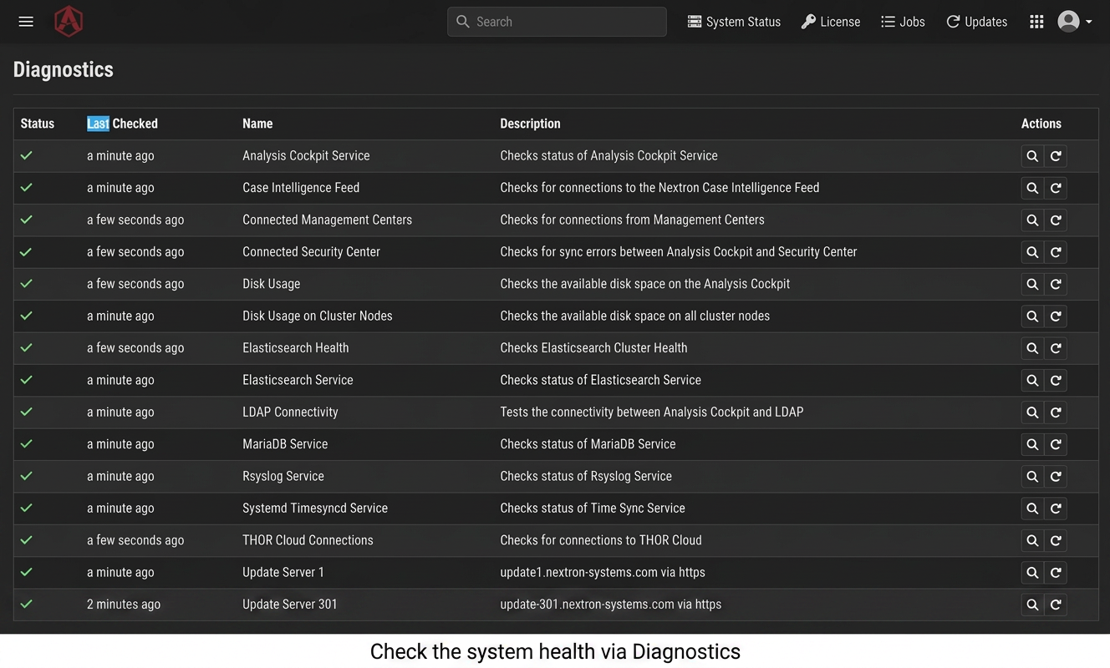This screenshot has width=1110, height=668.
Task: View details of Update Server 1 check
Action: [1032, 573]
